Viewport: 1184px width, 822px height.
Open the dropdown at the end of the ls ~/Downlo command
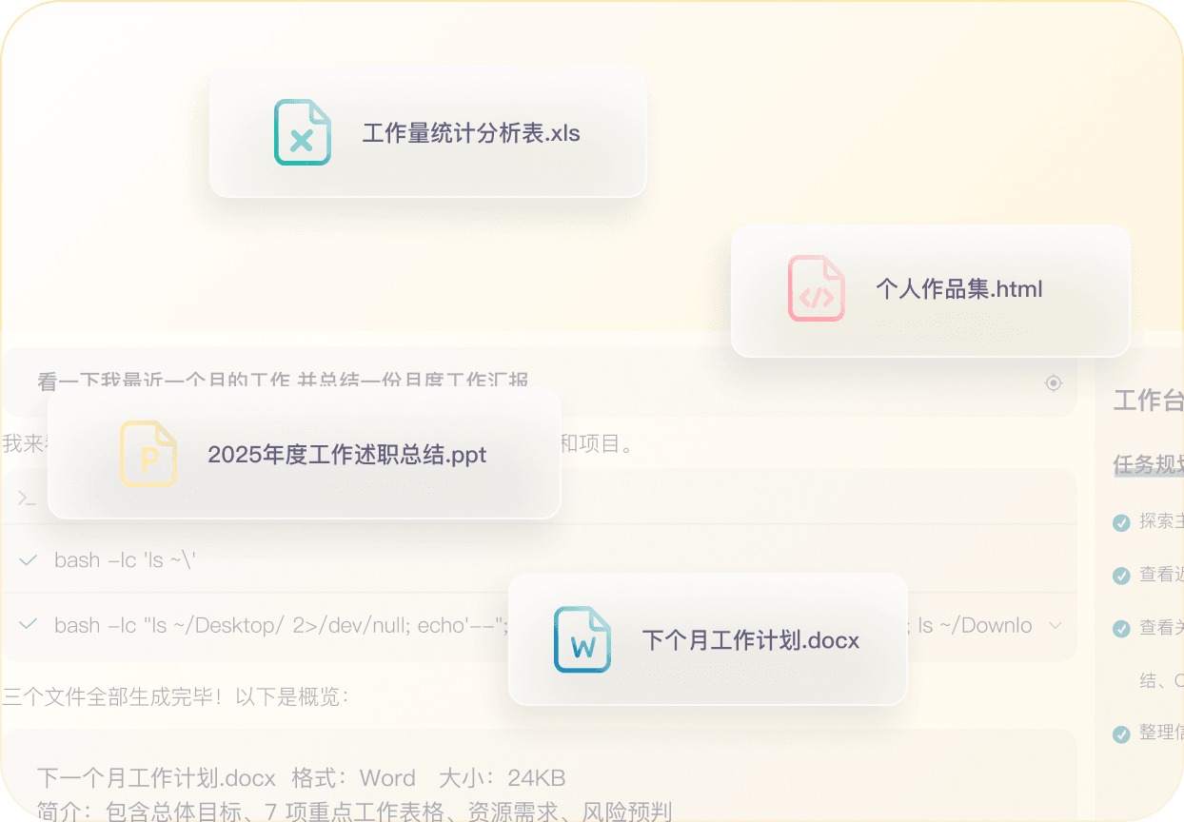click(1055, 625)
